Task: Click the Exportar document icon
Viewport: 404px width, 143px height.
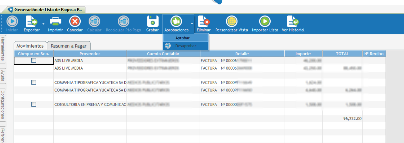Action: click(x=31, y=21)
